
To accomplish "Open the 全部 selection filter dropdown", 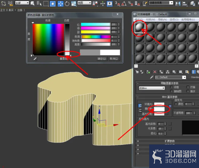I will coord(22,3).
